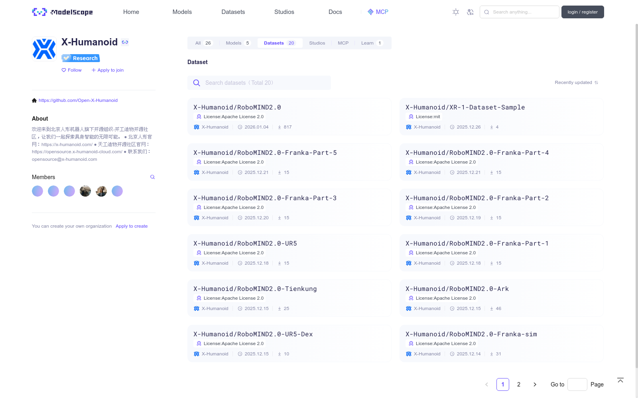Open the GitHub Open-X-Humanoid link
This screenshot has width=638, height=398.
pos(78,100)
